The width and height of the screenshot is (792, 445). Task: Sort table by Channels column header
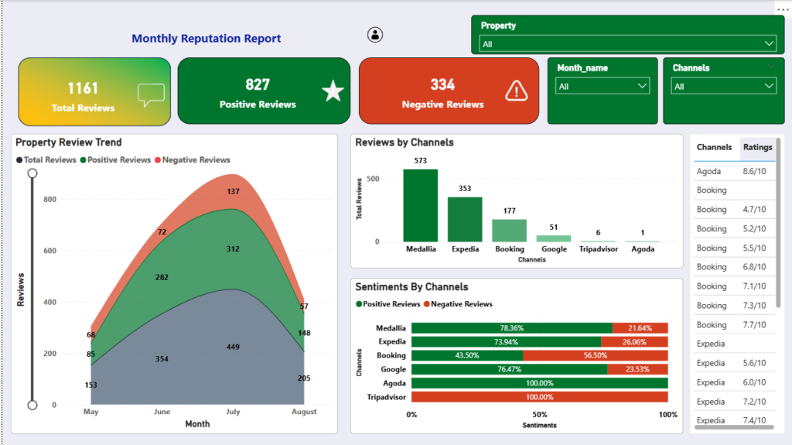pos(714,147)
